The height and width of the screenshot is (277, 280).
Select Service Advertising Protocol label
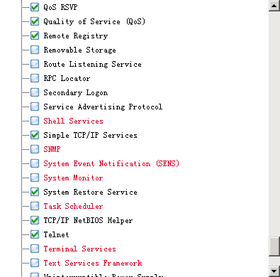coord(103,107)
